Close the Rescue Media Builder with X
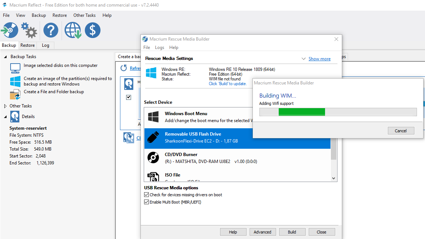Screen dimensions: 425x239 (336, 39)
